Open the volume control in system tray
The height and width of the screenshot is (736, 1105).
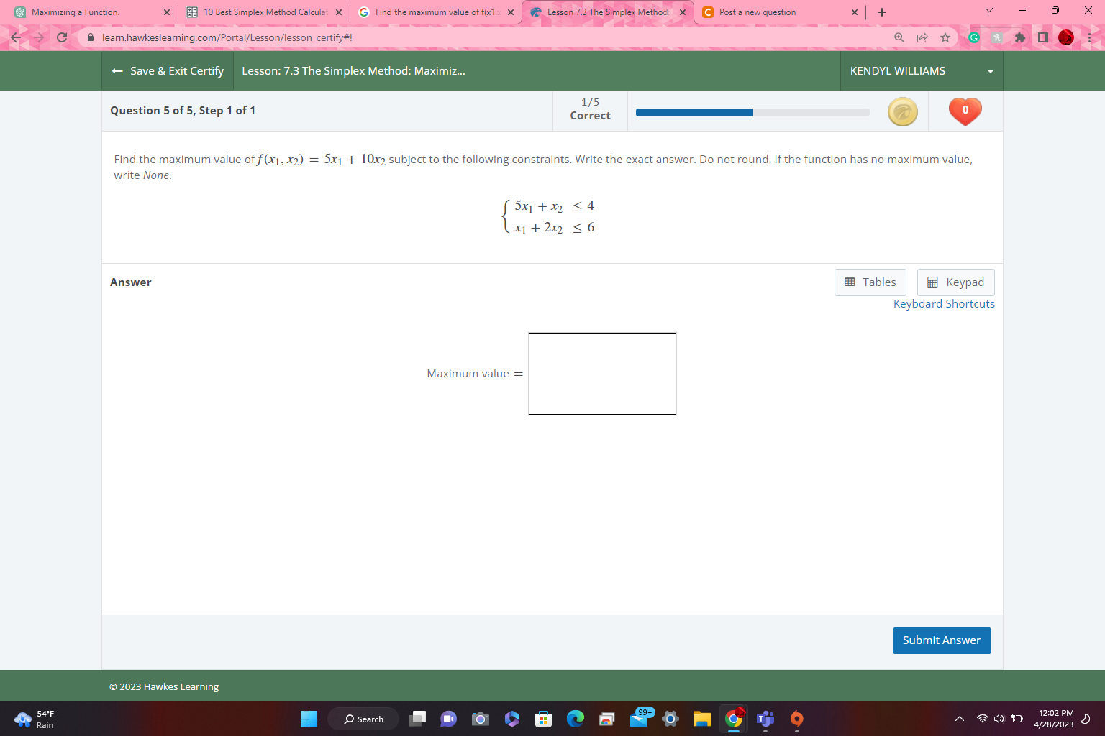(999, 719)
